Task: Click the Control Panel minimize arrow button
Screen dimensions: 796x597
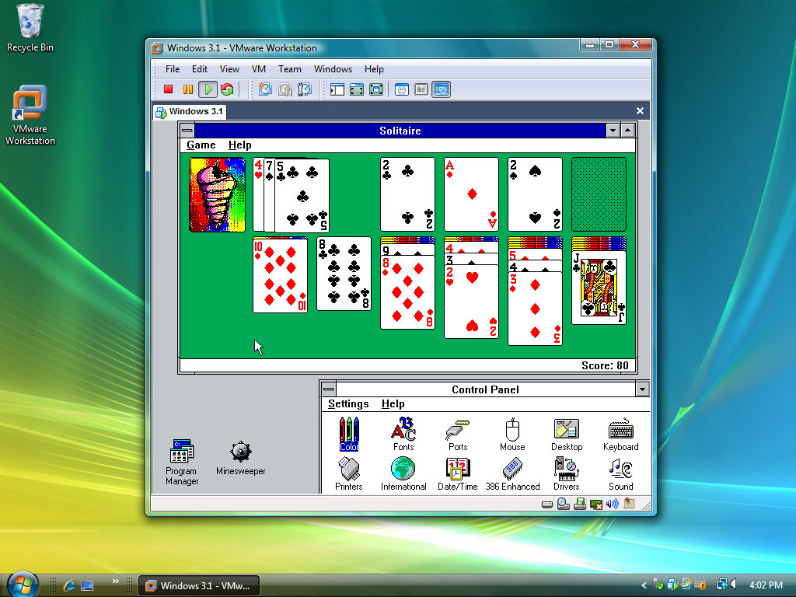Action: pos(642,389)
